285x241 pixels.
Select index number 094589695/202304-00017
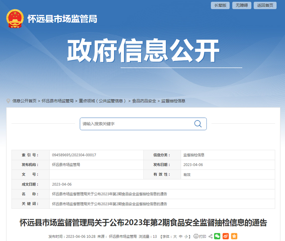click(74, 155)
